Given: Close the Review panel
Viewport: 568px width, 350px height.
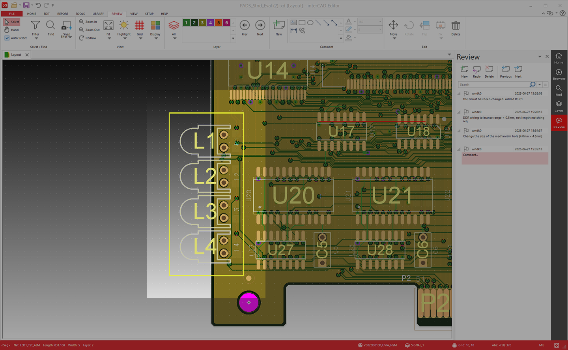Looking at the screenshot, I should click(x=547, y=57).
